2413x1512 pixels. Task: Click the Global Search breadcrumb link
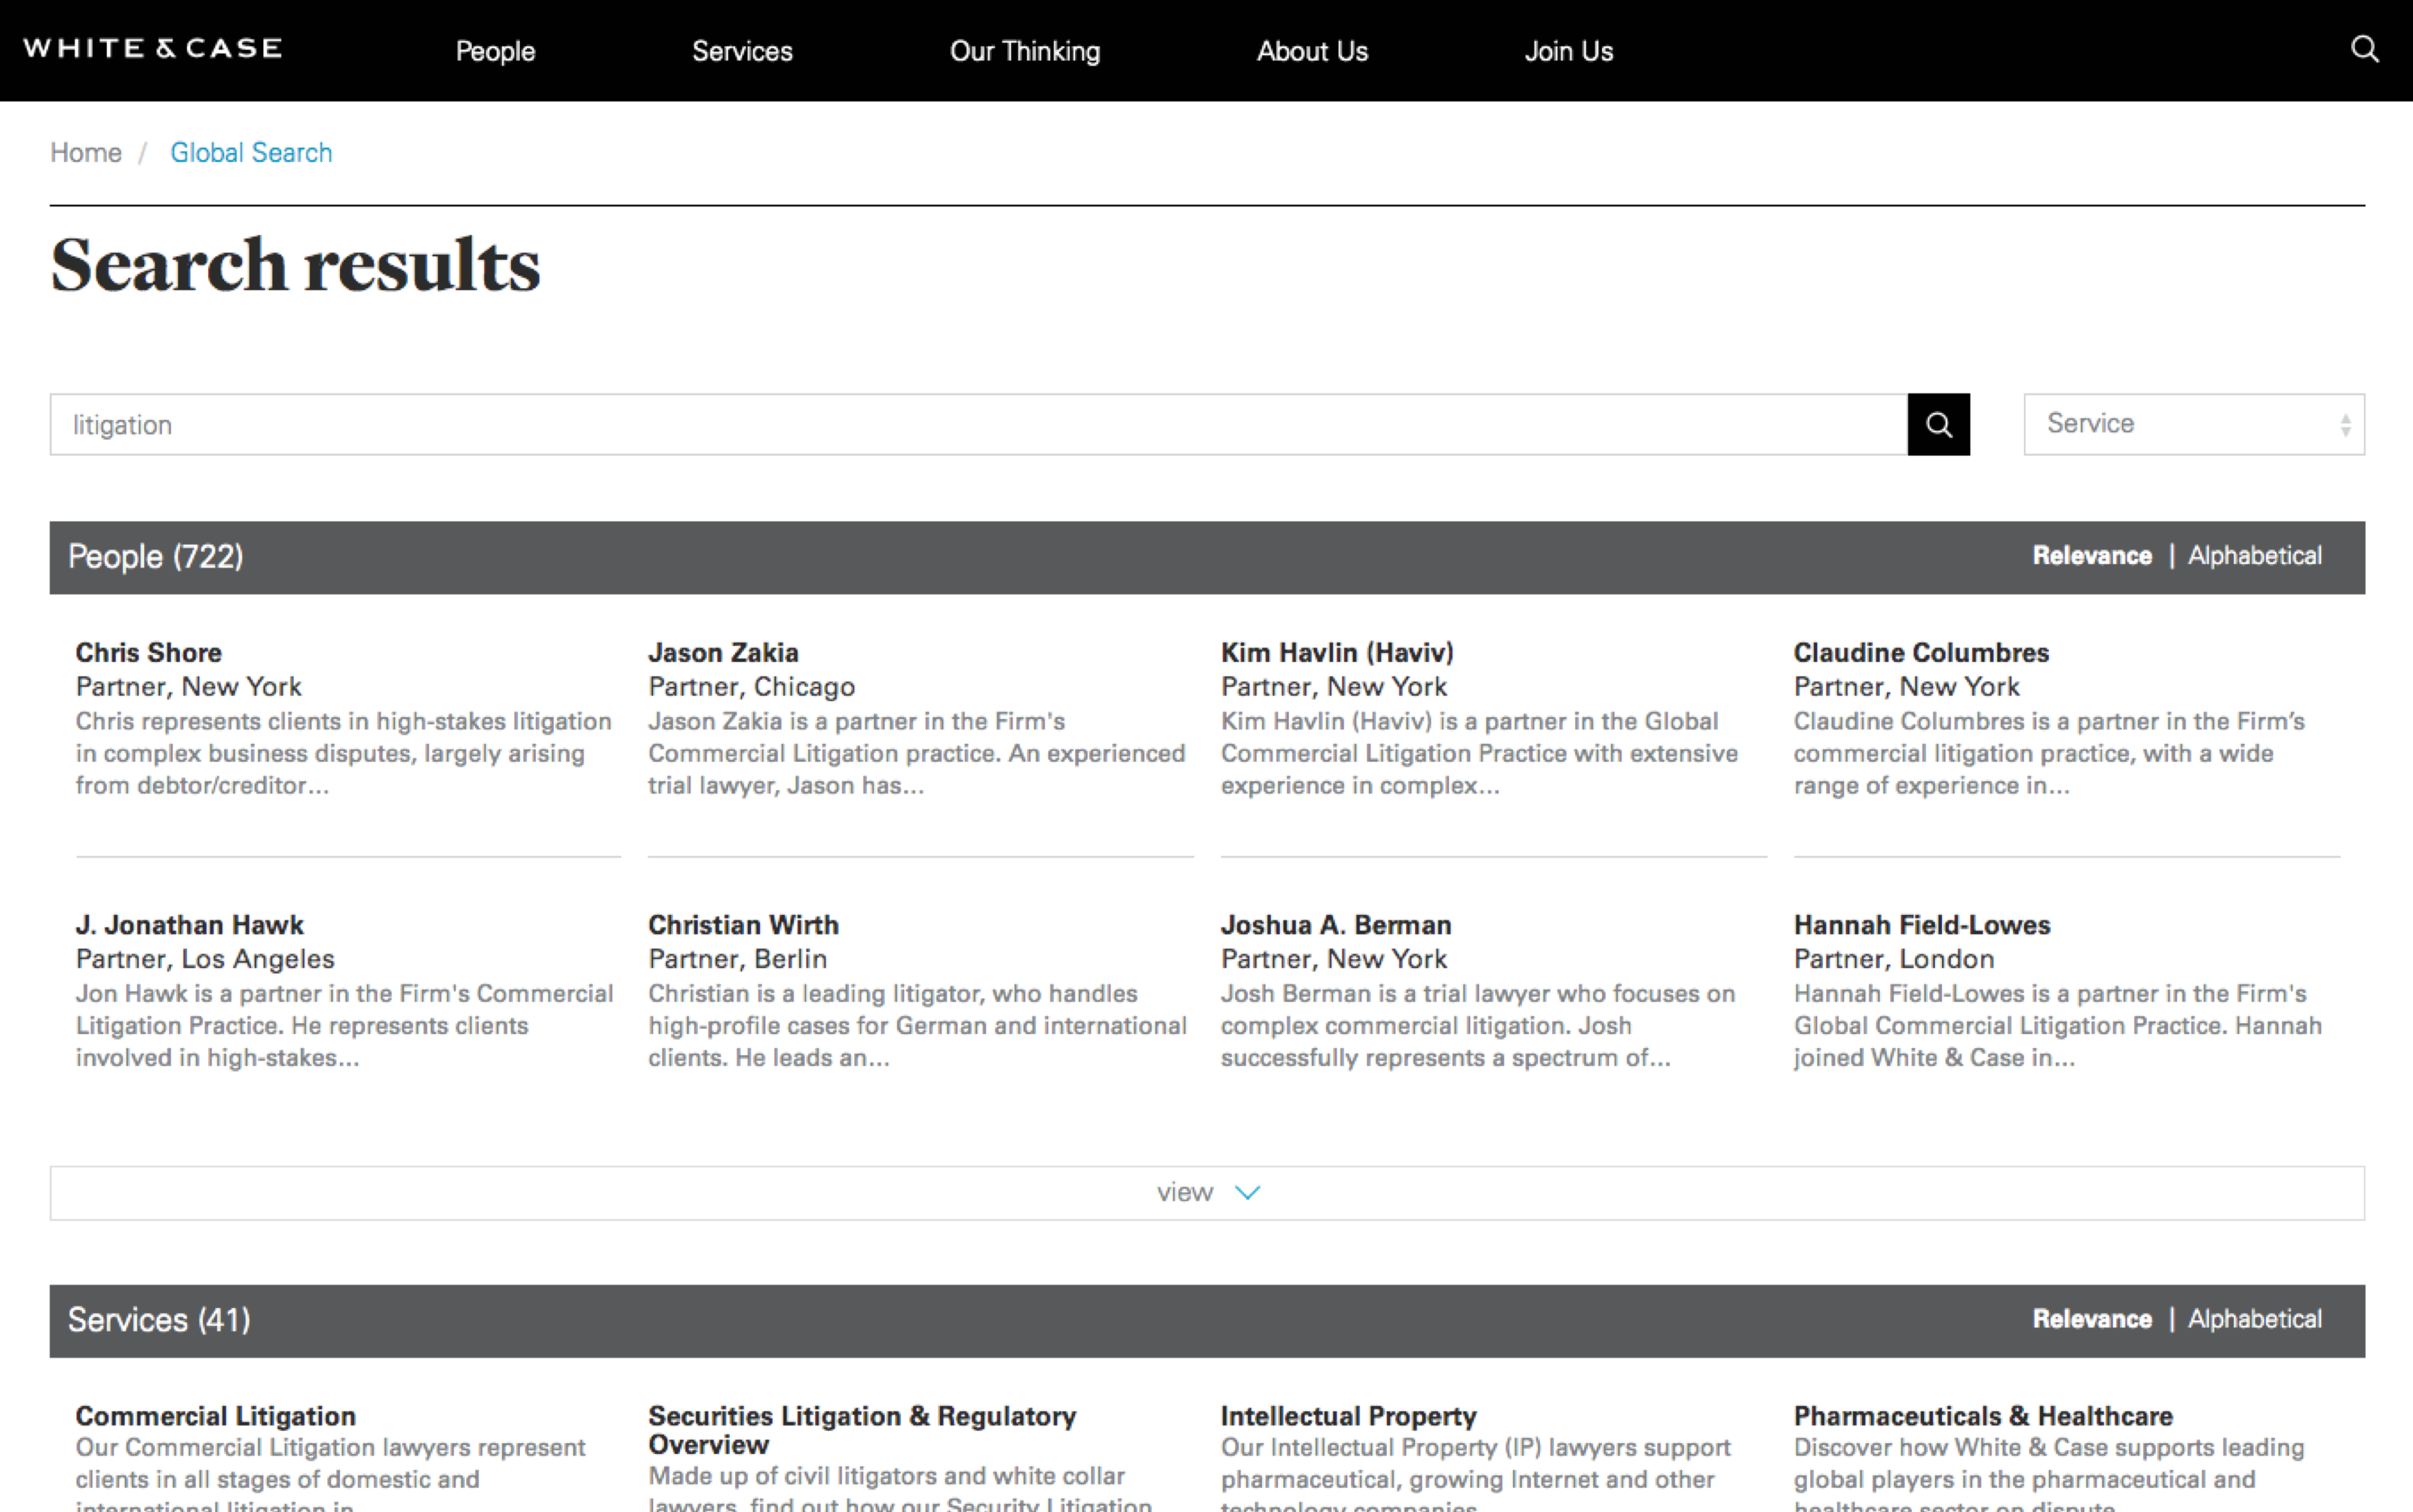(x=251, y=152)
